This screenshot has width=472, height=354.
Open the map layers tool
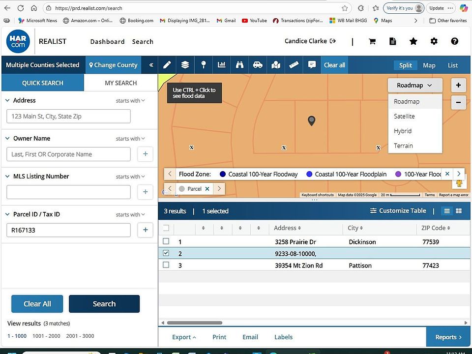point(185,65)
